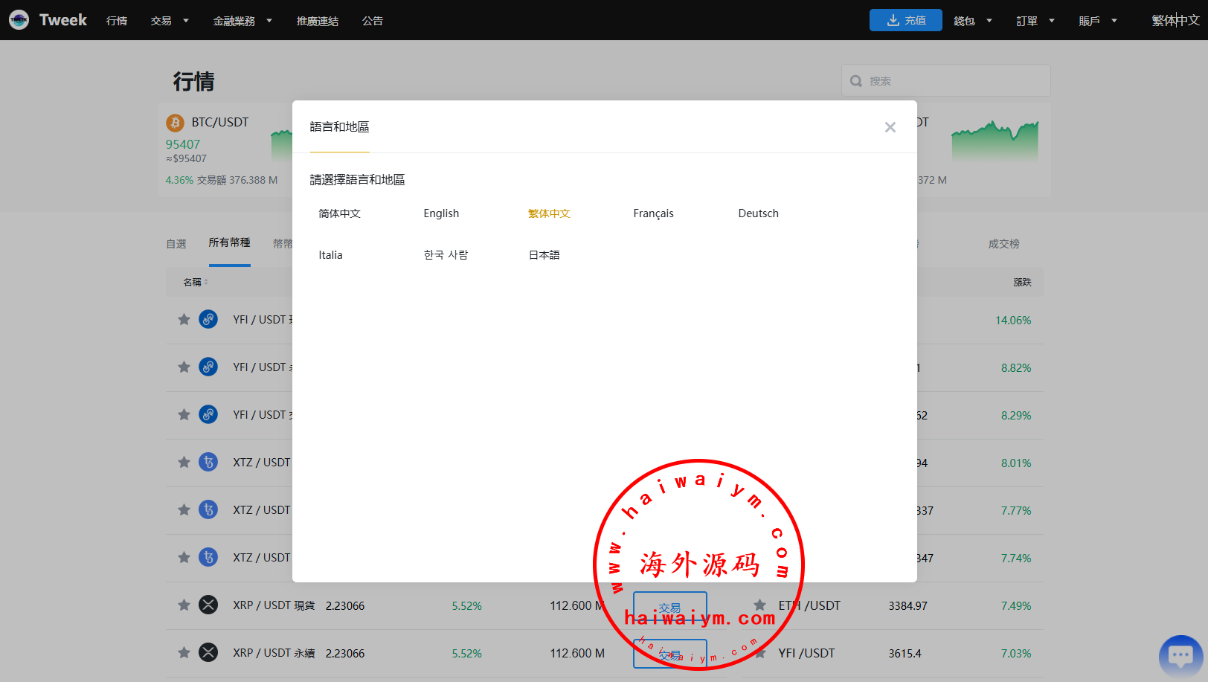Toggle favorite star for XRP / USDT 現貨
1208x682 pixels.
pyautogui.click(x=184, y=605)
